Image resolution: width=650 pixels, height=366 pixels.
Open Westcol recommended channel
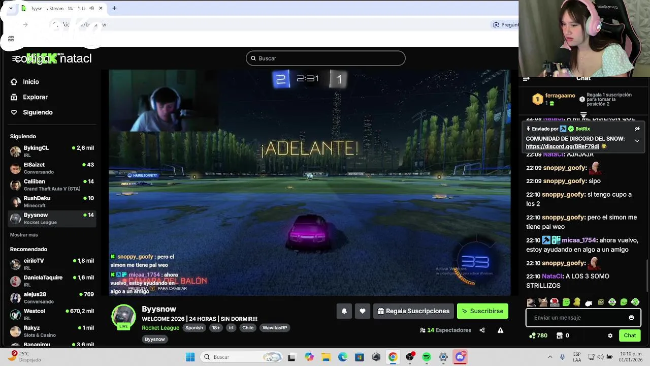(52, 315)
